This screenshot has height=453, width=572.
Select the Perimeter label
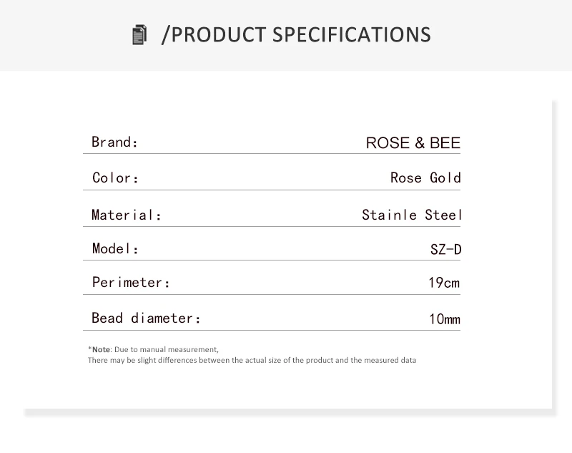click(131, 282)
